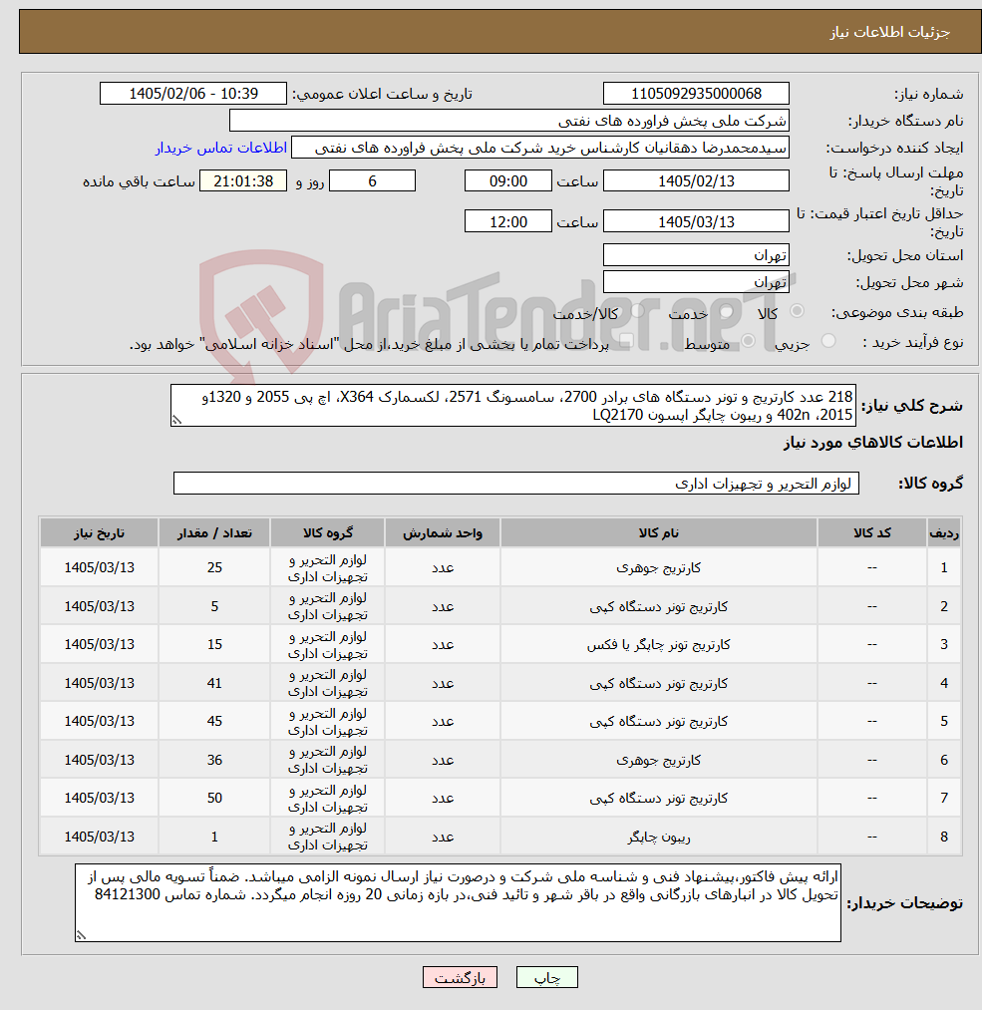Viewport: 982px width, 1010px height.
Task: Click the response deadline date 1405/02/13
Action: pyautogui.click(x=696, y=181)
